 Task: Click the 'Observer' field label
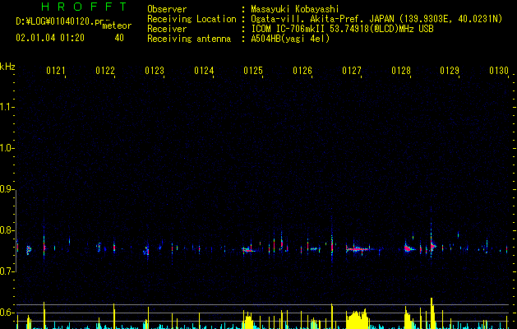167,9
